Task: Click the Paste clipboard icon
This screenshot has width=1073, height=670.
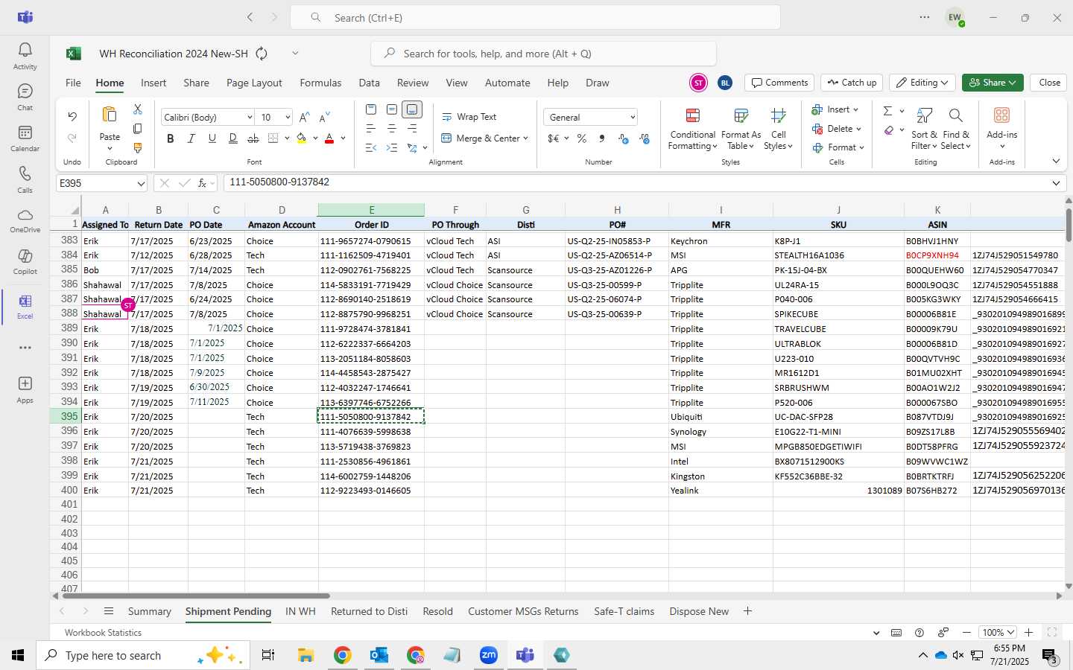Action: (x=110, y=115)
